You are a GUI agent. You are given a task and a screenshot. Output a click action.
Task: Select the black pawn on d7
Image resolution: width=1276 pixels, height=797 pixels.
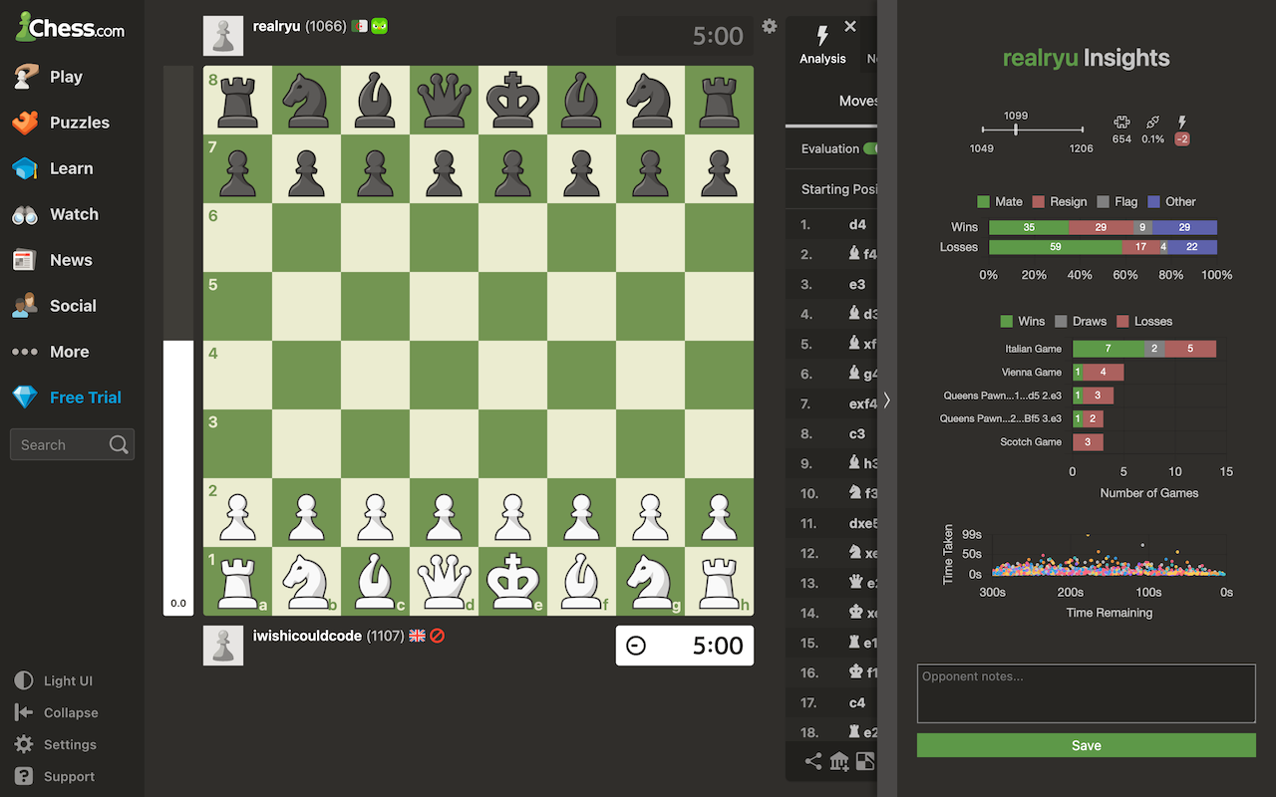tap(444, 168)
